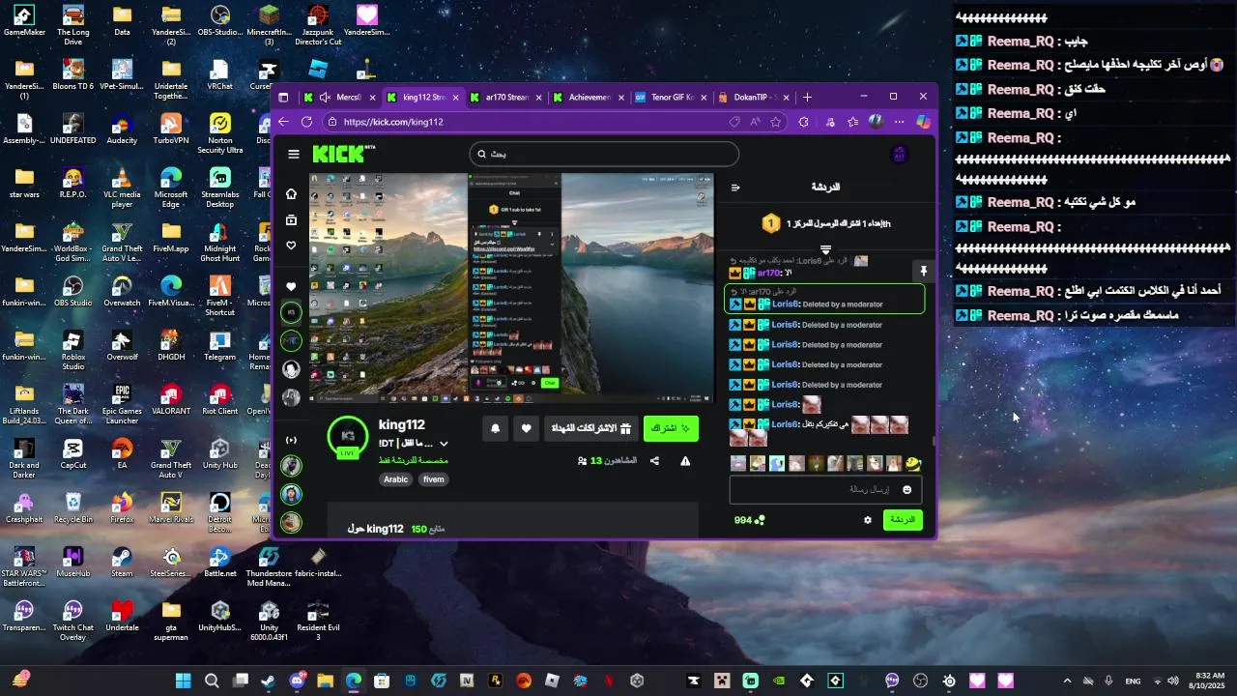Image resolution: width=1237 pixels, height=696 pixels.
Task: Open Windows taskbar search
Action: tap(212, 681)
